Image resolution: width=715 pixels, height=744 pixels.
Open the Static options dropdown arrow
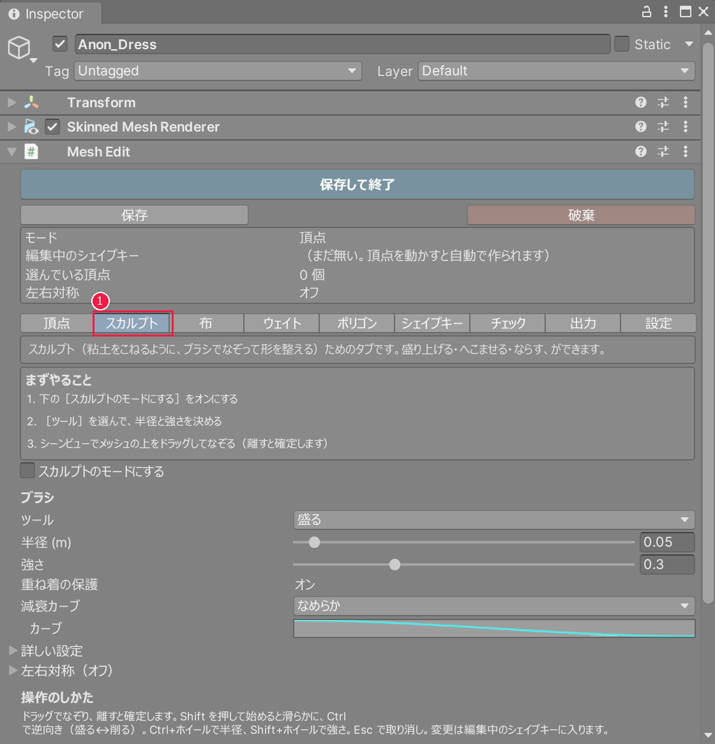click(689, 44)
